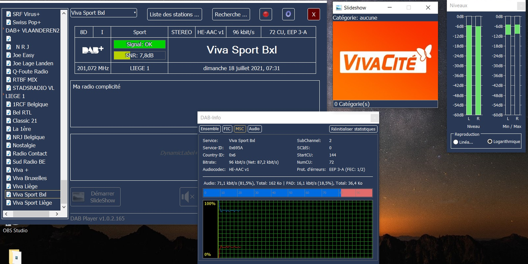528x264 pixels.
Task: Click the 72 CU, EEP 3-A cell
Action: point(288,32)
